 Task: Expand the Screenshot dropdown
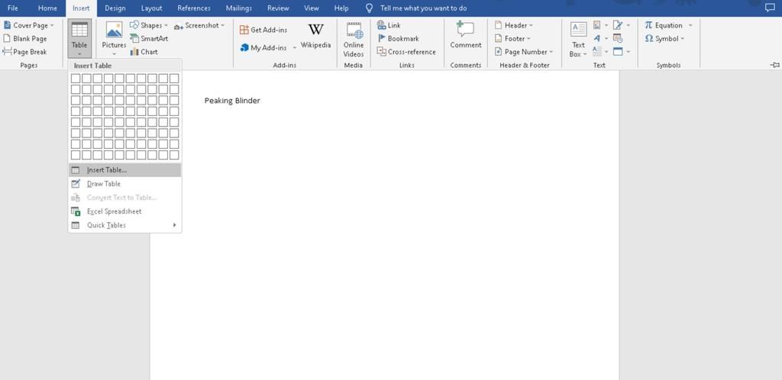(x=223, y=25)
